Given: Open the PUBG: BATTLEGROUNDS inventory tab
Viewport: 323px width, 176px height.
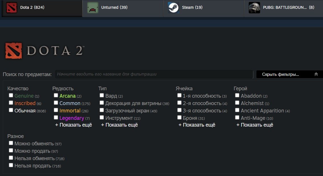Looking at the screenshot, I should 283,9.
